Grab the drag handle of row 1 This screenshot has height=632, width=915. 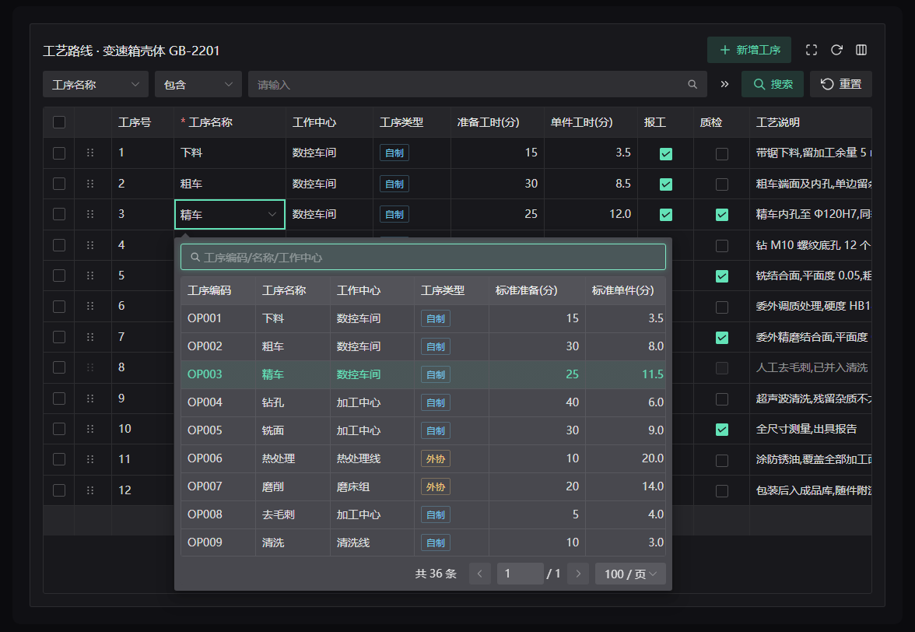coord(90,153)
